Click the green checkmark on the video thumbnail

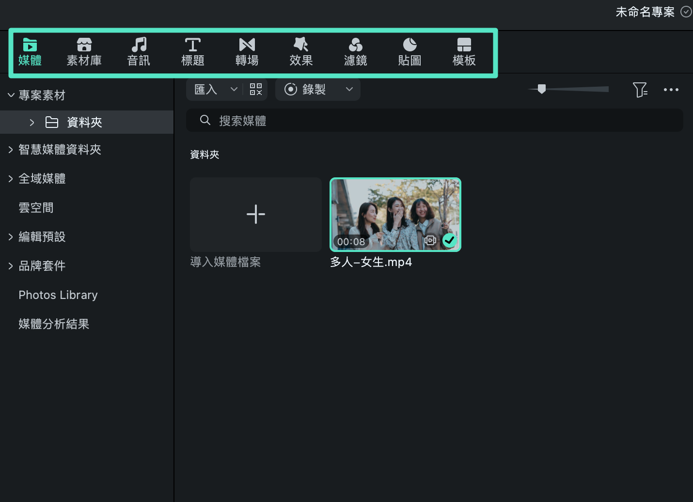coord(450,240)
